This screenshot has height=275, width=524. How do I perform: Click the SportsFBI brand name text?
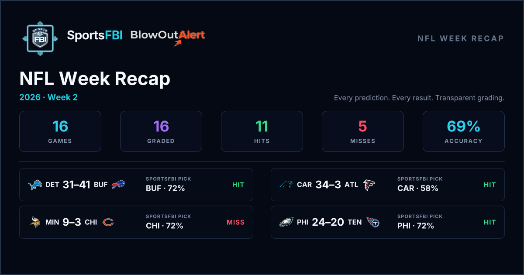[95, 35]
